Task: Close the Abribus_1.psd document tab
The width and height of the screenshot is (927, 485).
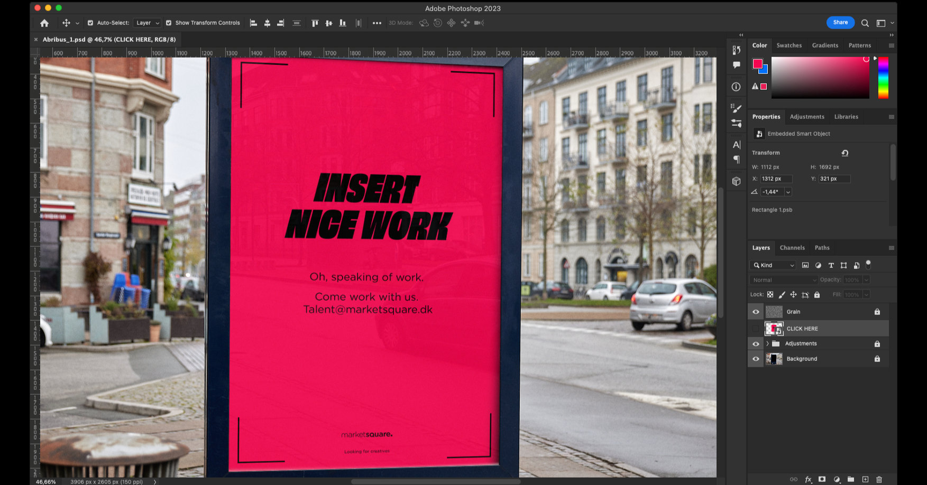Action: pyautogui.click(x=36, y=40)
